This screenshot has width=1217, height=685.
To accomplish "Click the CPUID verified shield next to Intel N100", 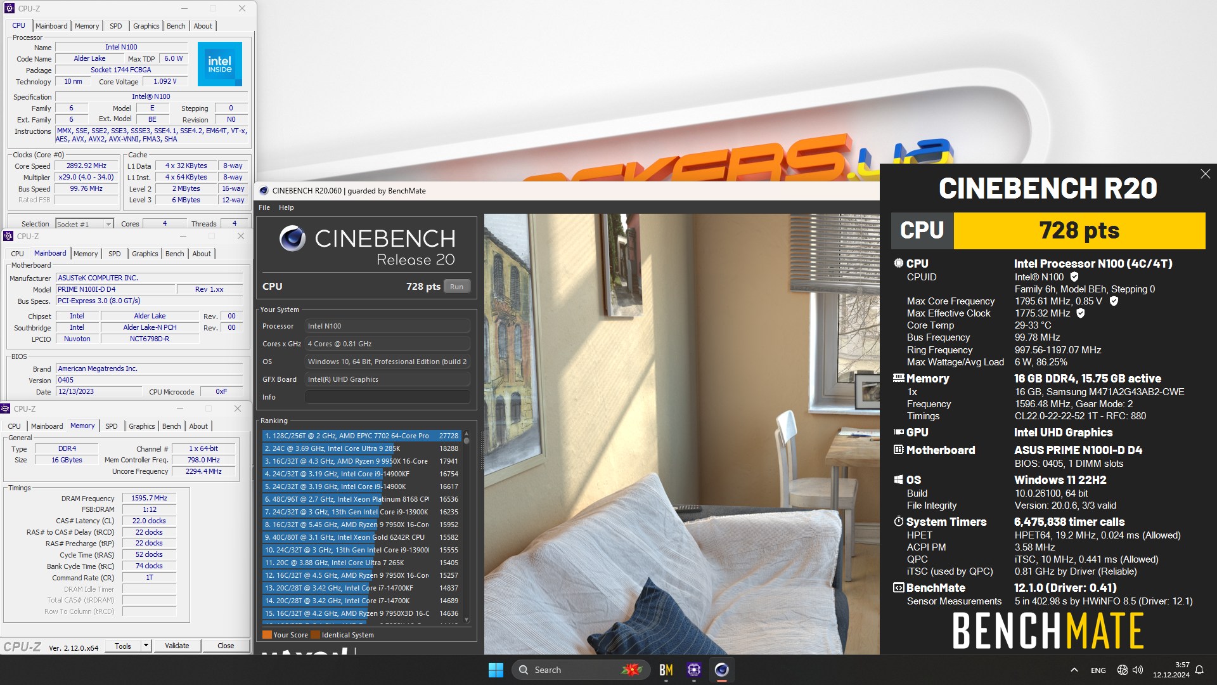I will pos(1074,277).
